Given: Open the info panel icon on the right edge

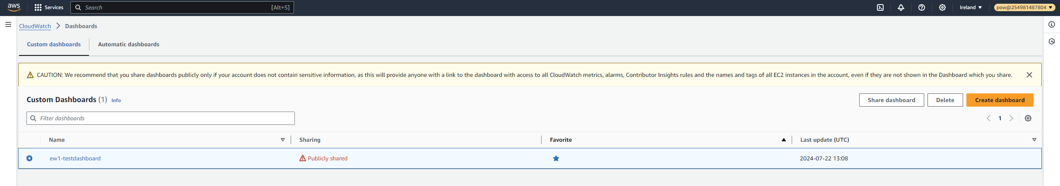Looking at the screenshot, I should pyautogui.click(x=1052, y=24).
